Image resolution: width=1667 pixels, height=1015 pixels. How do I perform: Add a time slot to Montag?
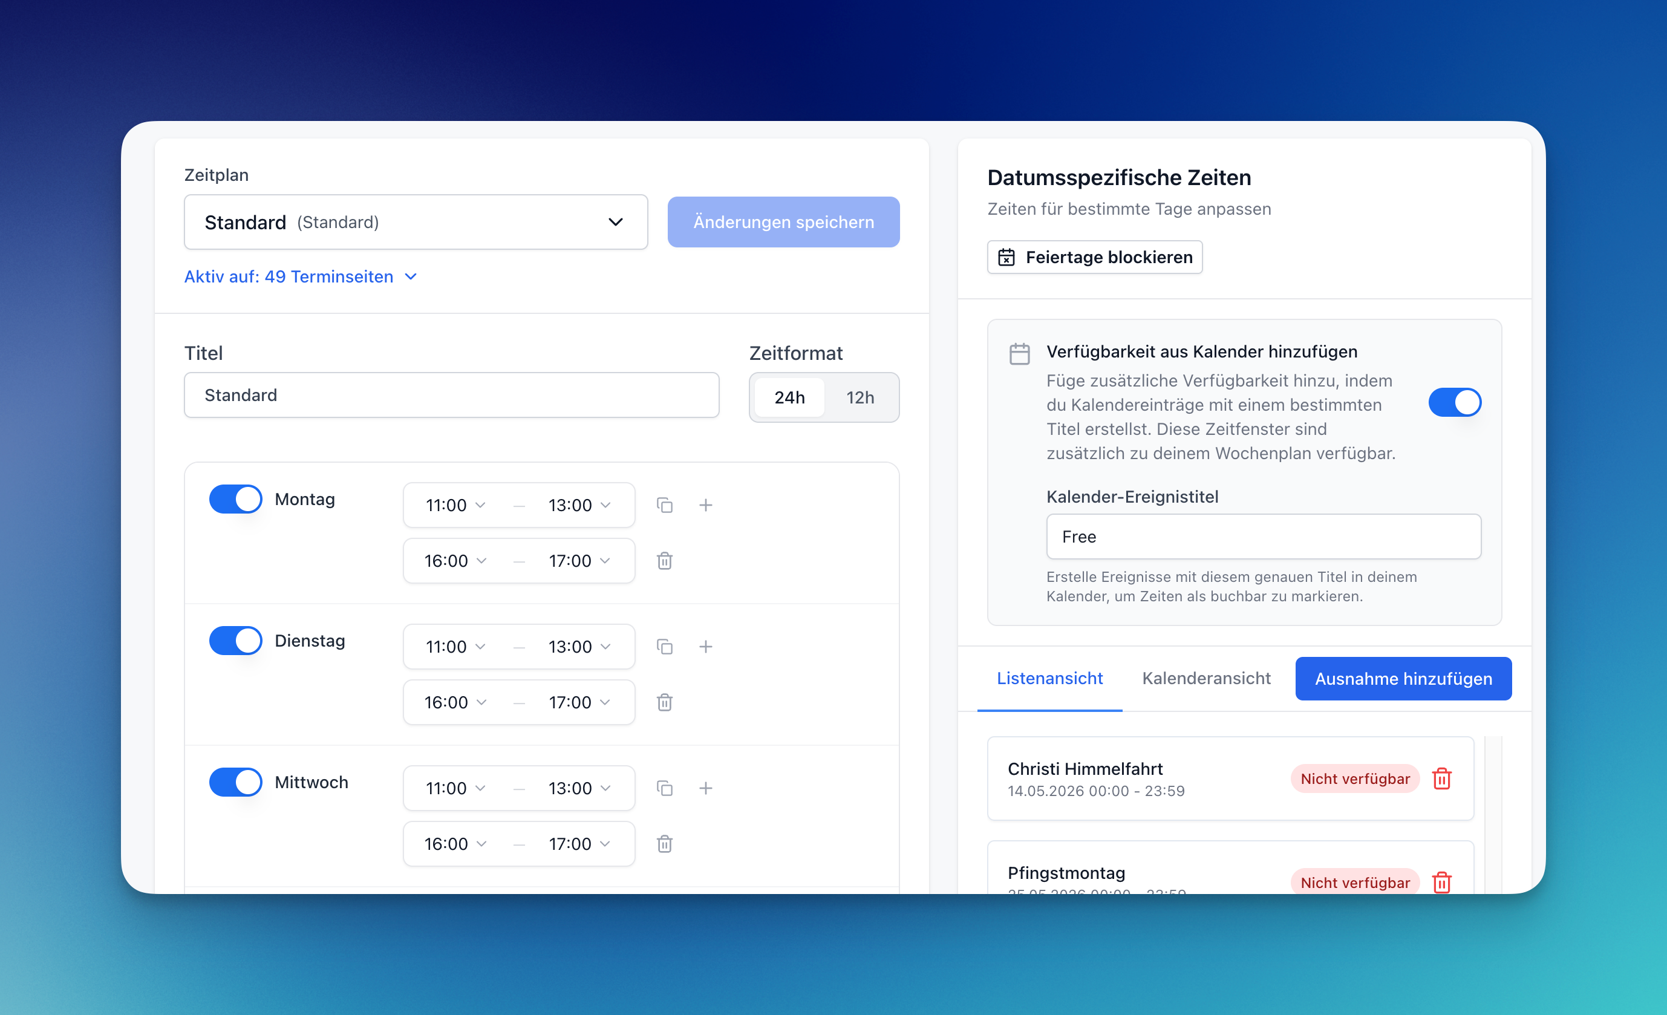[706, 505]
